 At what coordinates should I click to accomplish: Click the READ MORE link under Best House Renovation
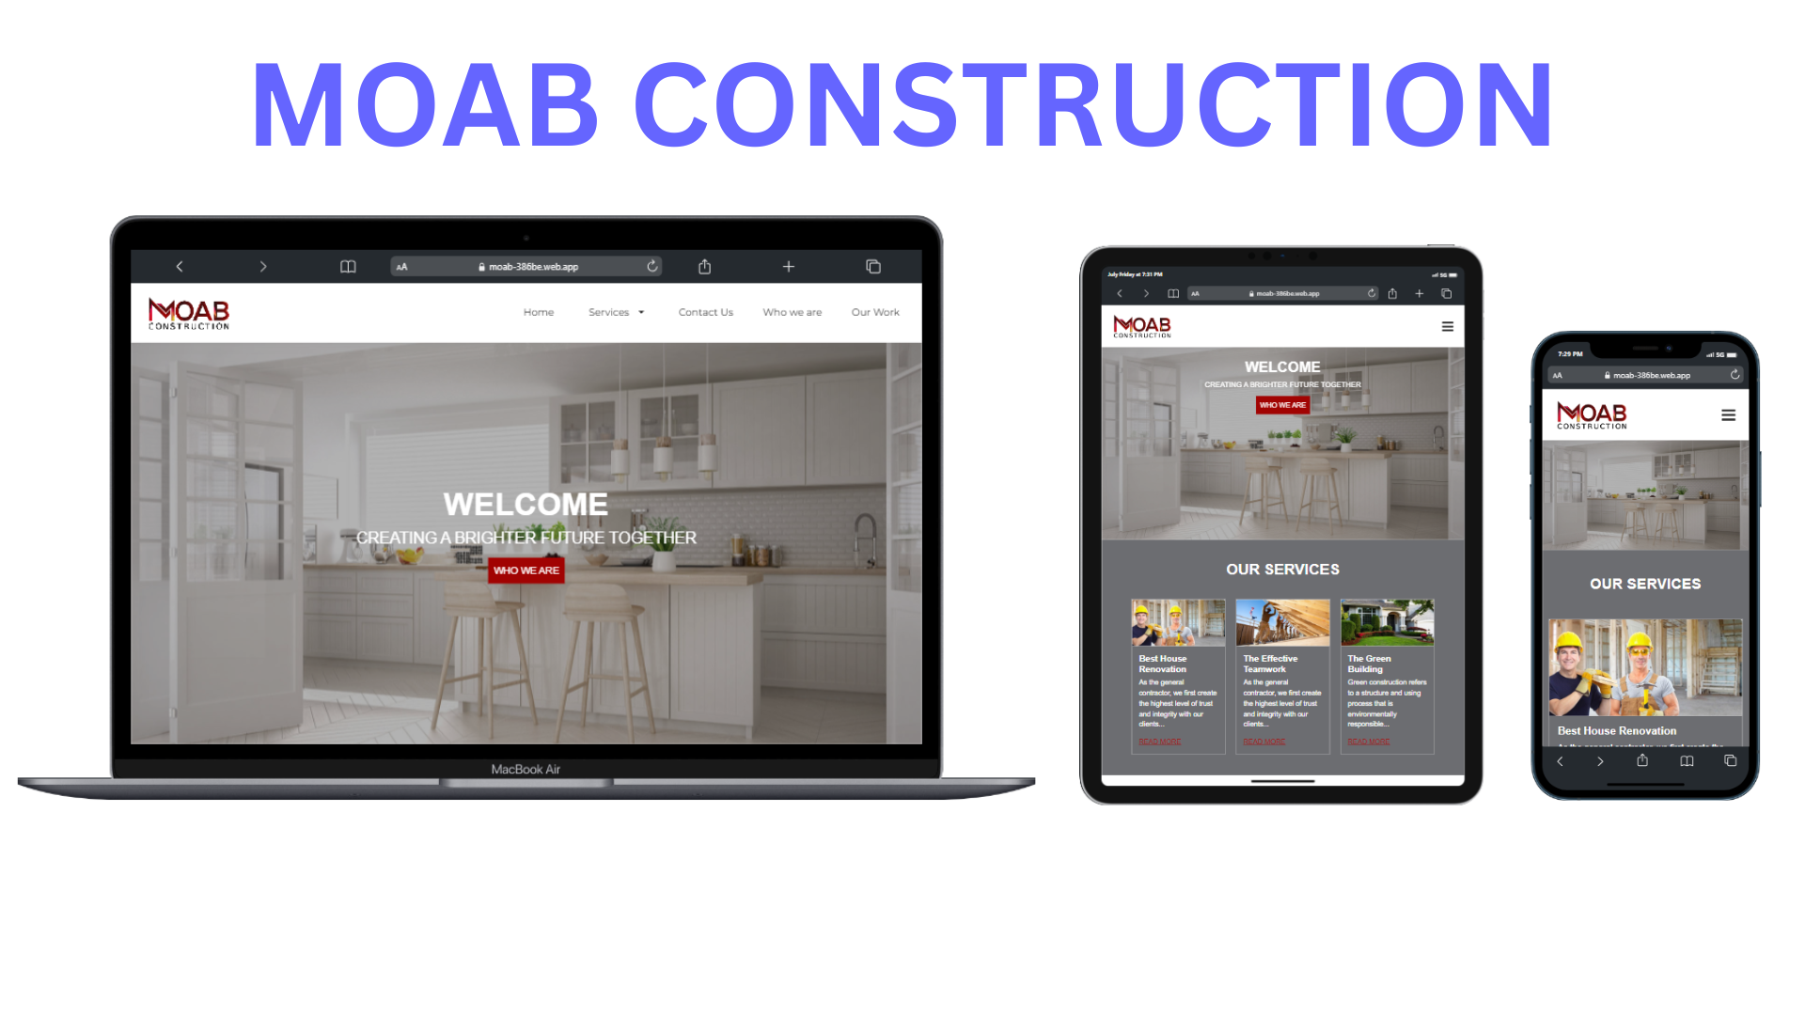(x=1160, y=742)
